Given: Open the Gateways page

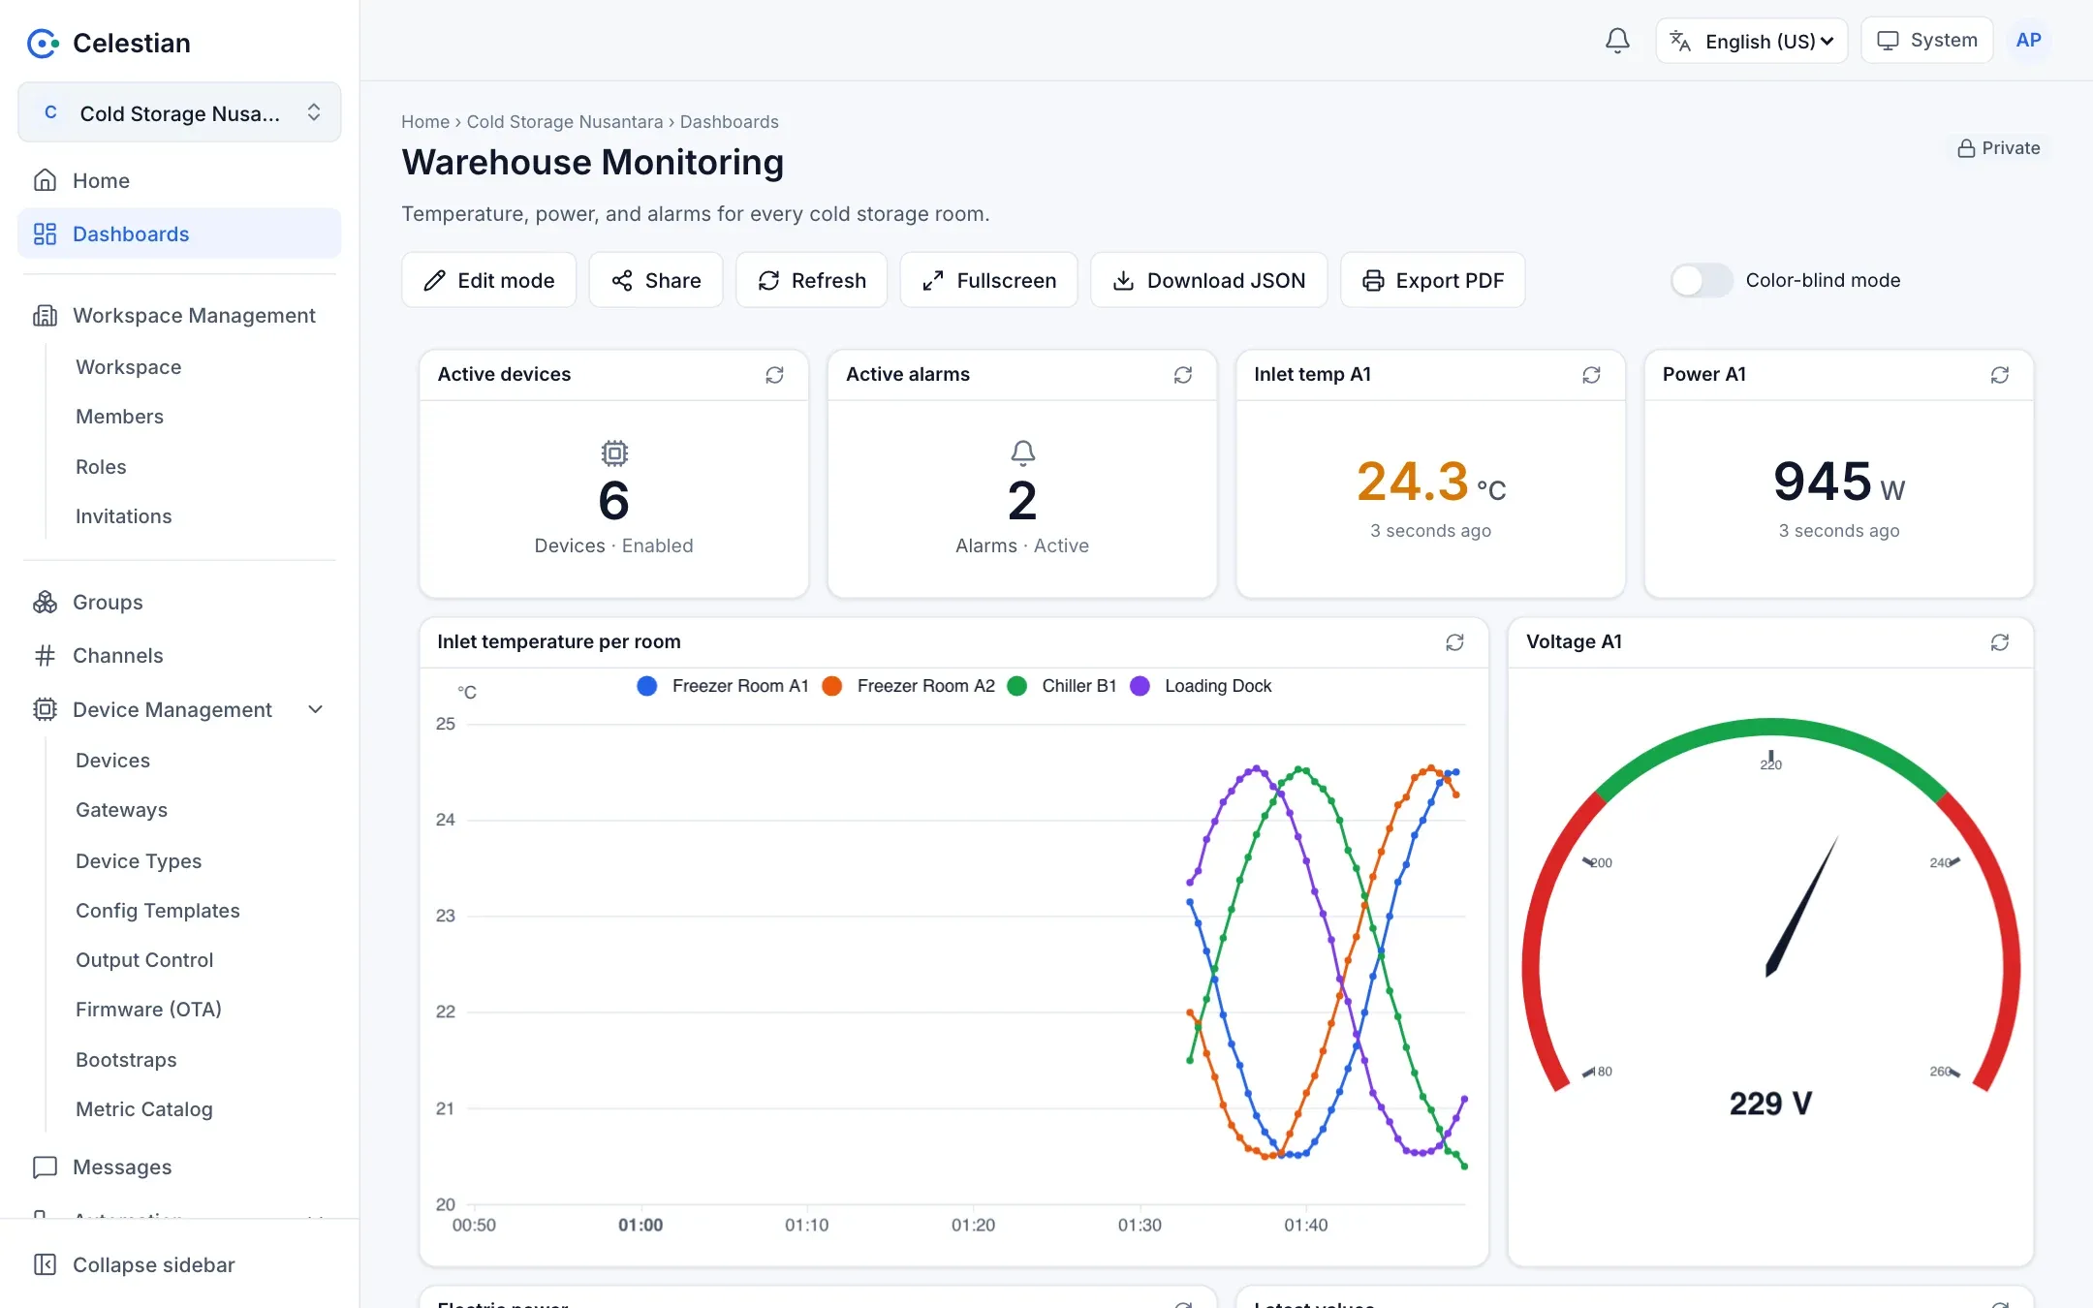Looking at the screenshot, I should tap(121, 810).
